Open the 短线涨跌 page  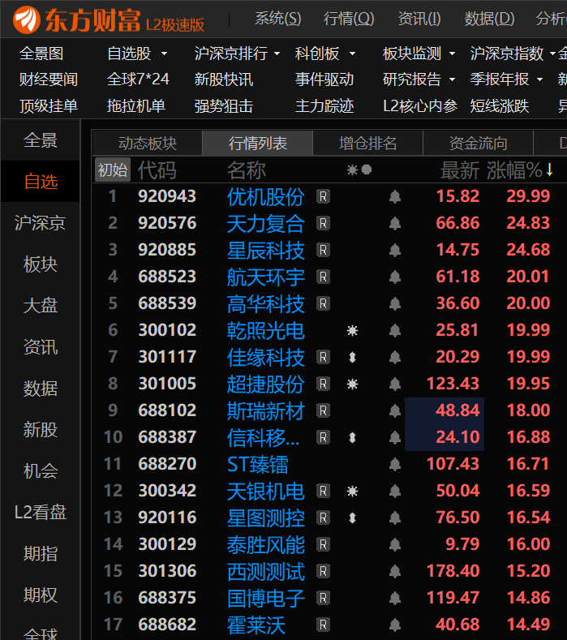click(499, 106)
